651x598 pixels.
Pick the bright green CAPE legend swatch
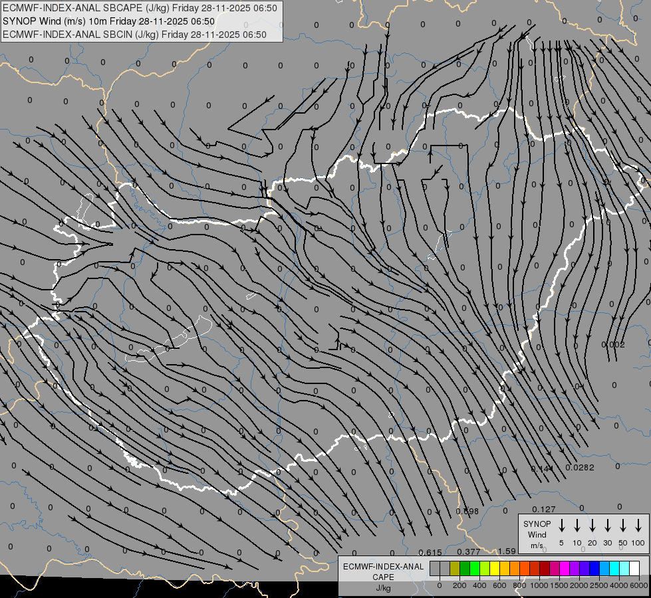point(475,568)
